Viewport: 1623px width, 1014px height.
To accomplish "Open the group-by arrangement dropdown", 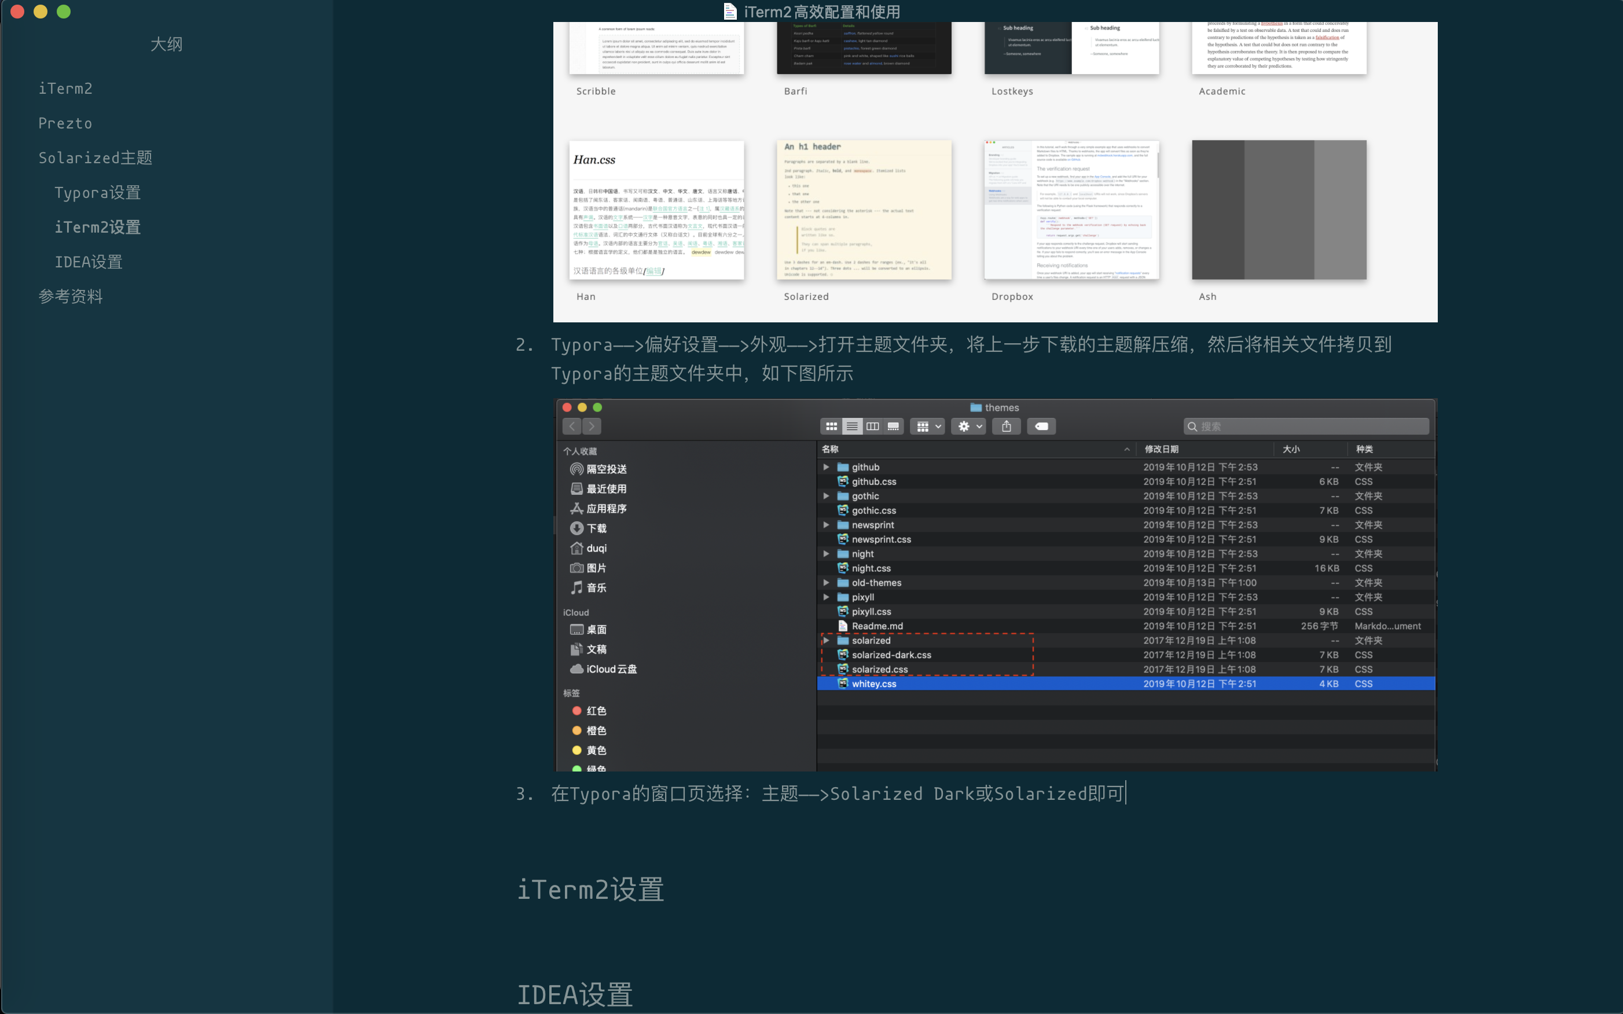I will (927, 427).
